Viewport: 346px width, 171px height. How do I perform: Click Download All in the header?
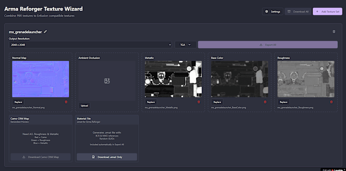pos(298,12)
